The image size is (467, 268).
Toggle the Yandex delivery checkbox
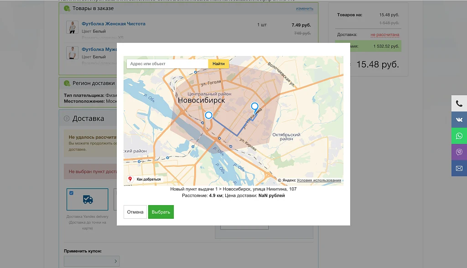[72, 193]
